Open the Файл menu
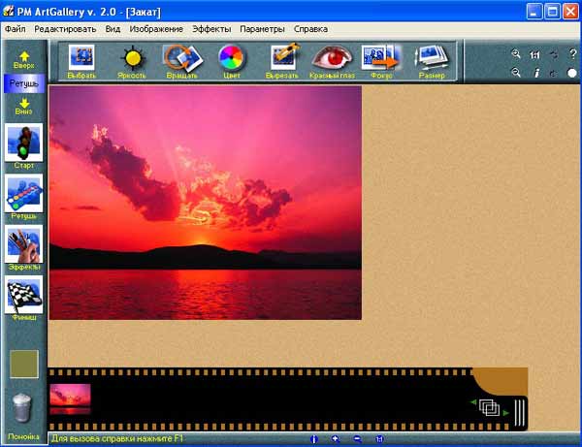 [15, 29]
